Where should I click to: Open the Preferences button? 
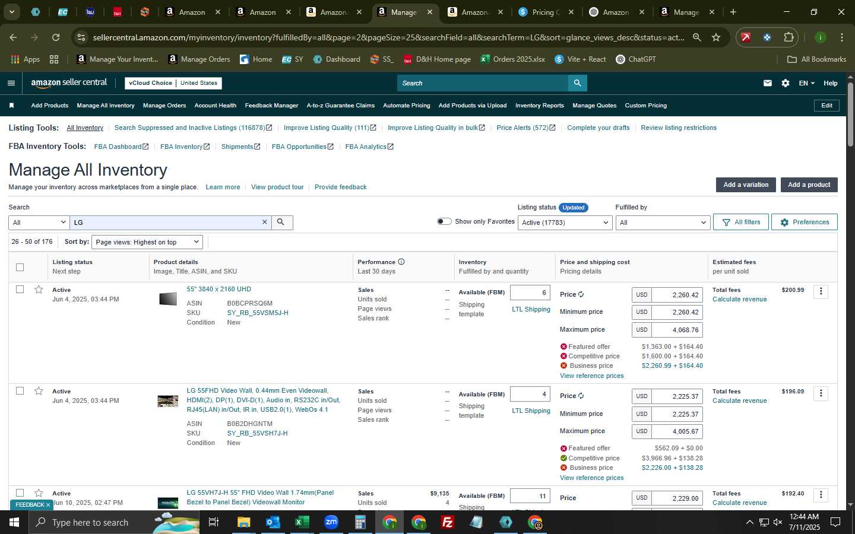[805, 222]
